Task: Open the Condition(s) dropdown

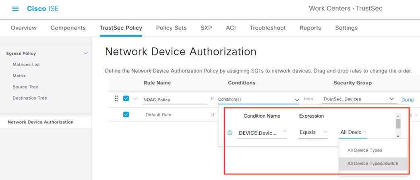Action: coord(259,99)
